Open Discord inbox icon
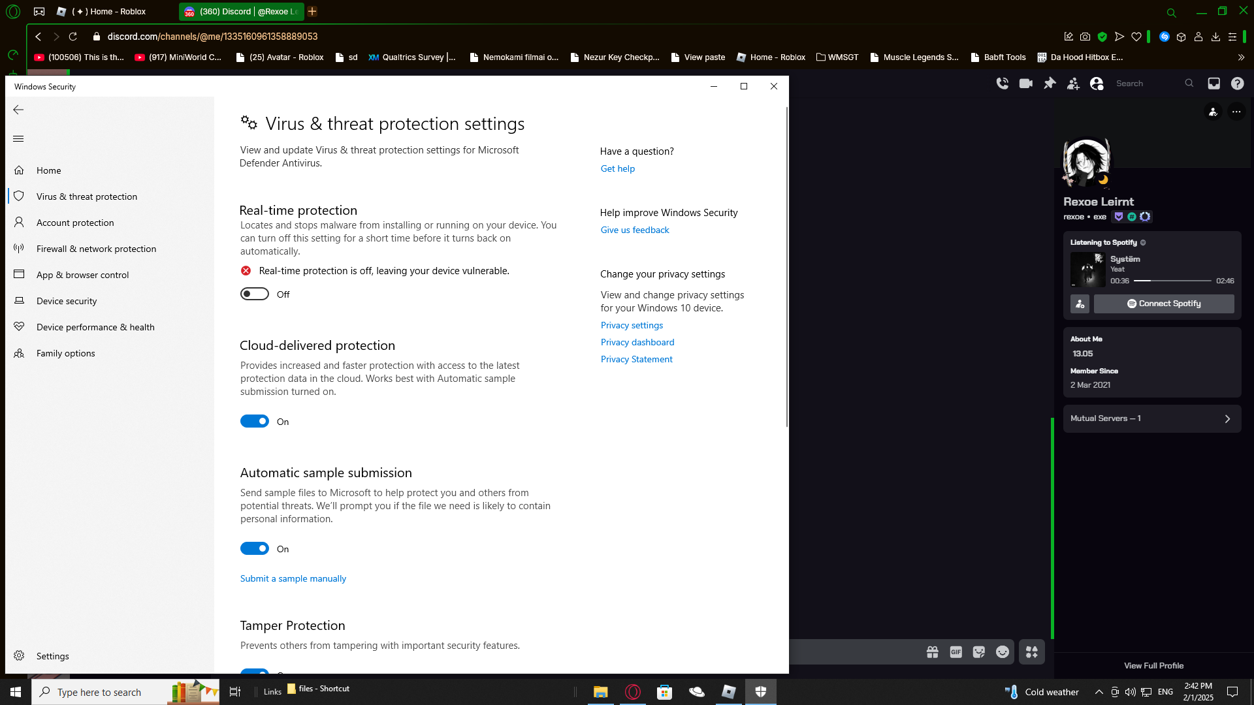The height and width of the screenshot is (705, 1254). tap(1214, 84)
